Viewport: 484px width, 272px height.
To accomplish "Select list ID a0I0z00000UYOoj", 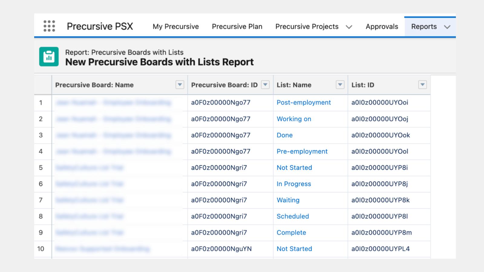I will (x=380, y=119).
